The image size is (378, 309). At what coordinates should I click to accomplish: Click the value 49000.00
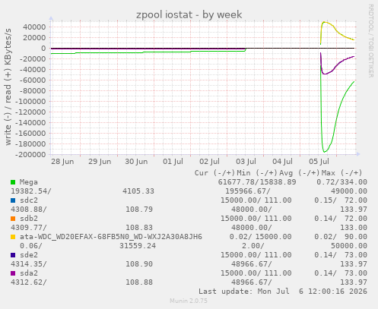point(349,191)
